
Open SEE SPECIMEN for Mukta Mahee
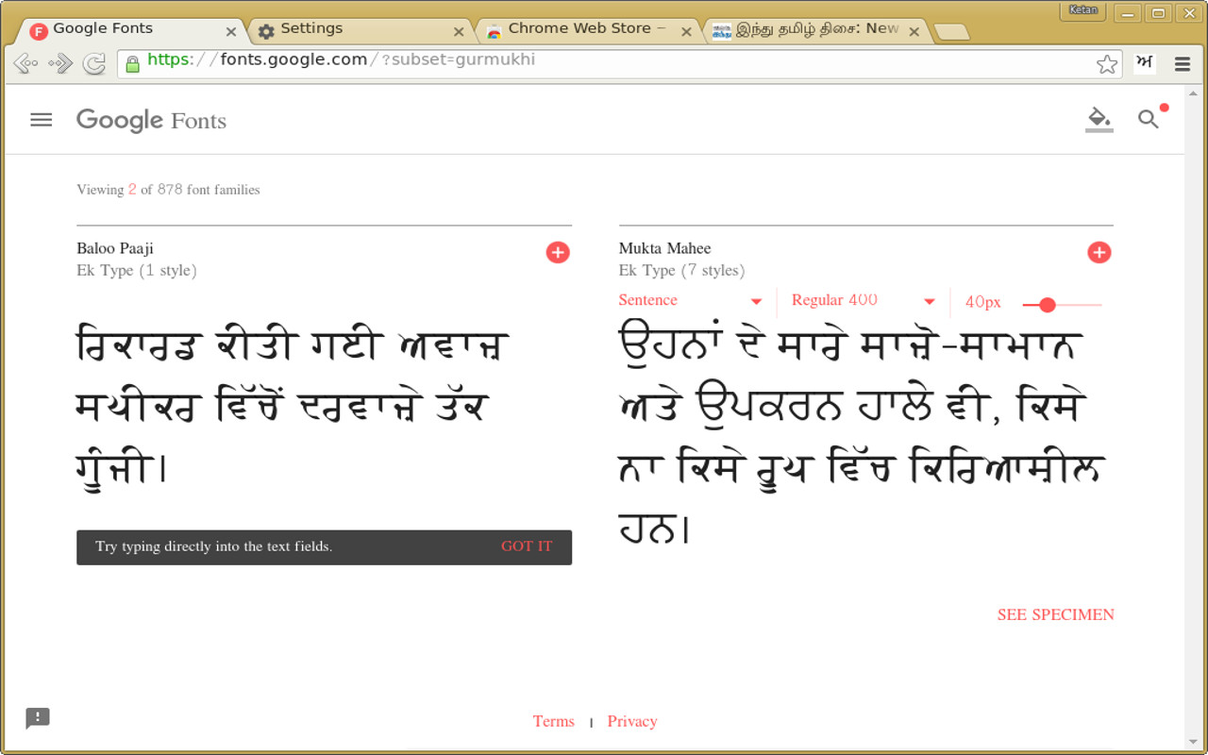[1055, 614]
